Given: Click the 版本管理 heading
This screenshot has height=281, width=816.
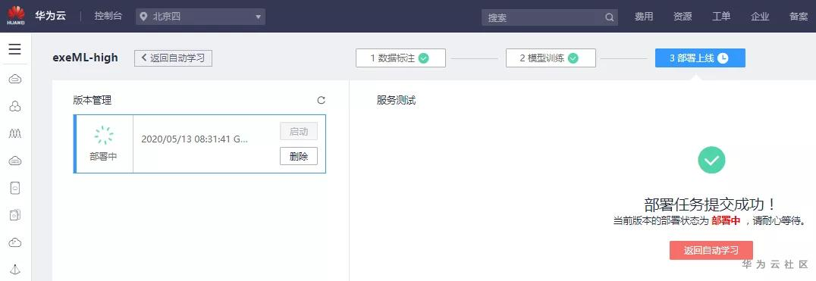Looking at the screenshot, I should coord(92,101).
